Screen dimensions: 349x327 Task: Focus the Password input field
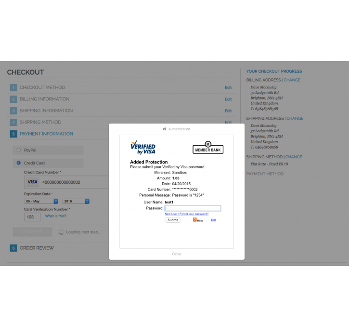[x=193, y=208]
